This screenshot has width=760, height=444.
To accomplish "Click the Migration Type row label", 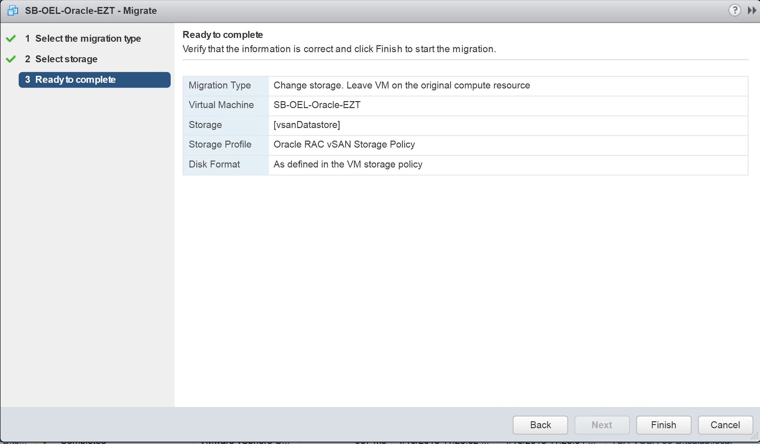I will point(220,85).
